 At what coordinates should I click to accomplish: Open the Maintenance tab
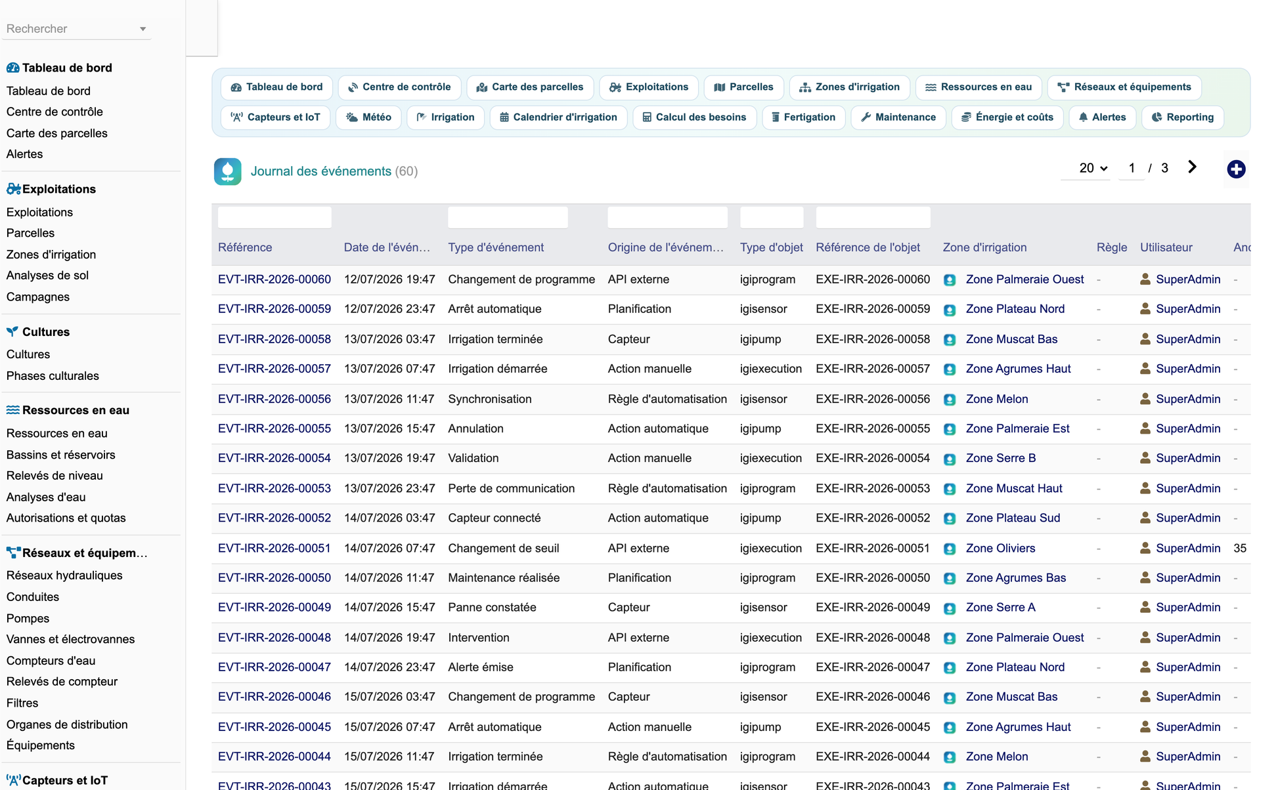coord(898,117)
